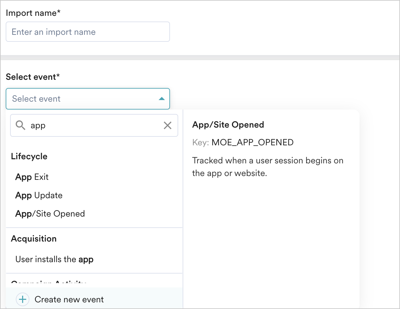Clear the search text with X icon
Image resolution: width=400 pixels, height=309 pixels.
(167, 125)
